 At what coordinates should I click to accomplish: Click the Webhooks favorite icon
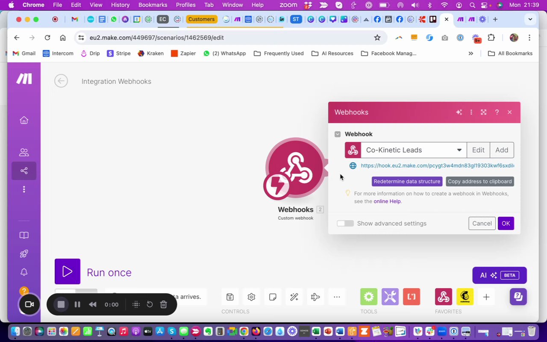[444, 297]
